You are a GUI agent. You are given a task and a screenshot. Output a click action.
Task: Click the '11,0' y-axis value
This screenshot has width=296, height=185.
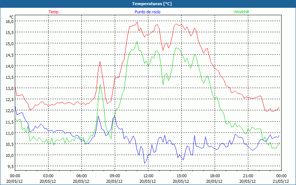click(x=10, y=133)
